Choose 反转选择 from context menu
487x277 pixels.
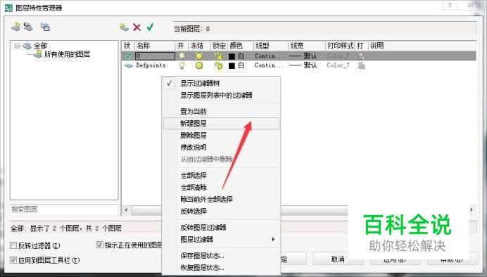click(221, 211)
